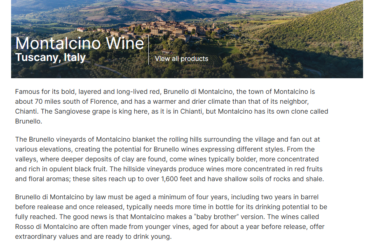Click the Montalcino Wine heading
The image size is (368, 247).
[80, 44]
